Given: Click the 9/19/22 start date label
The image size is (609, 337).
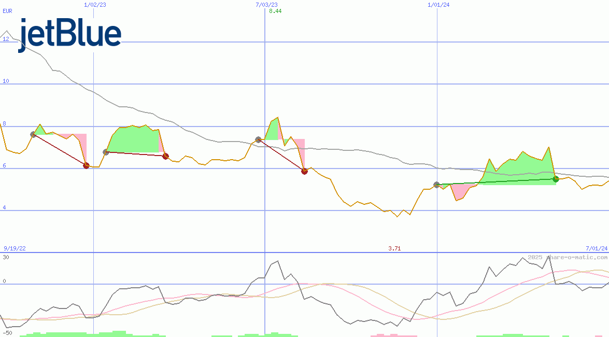Looking at the screenshot, I should [15, 248].
